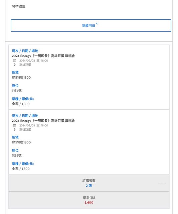Screen dimensions: 178x214
Task: Click location pin icon in second ticket
Action: coord(15,129)
